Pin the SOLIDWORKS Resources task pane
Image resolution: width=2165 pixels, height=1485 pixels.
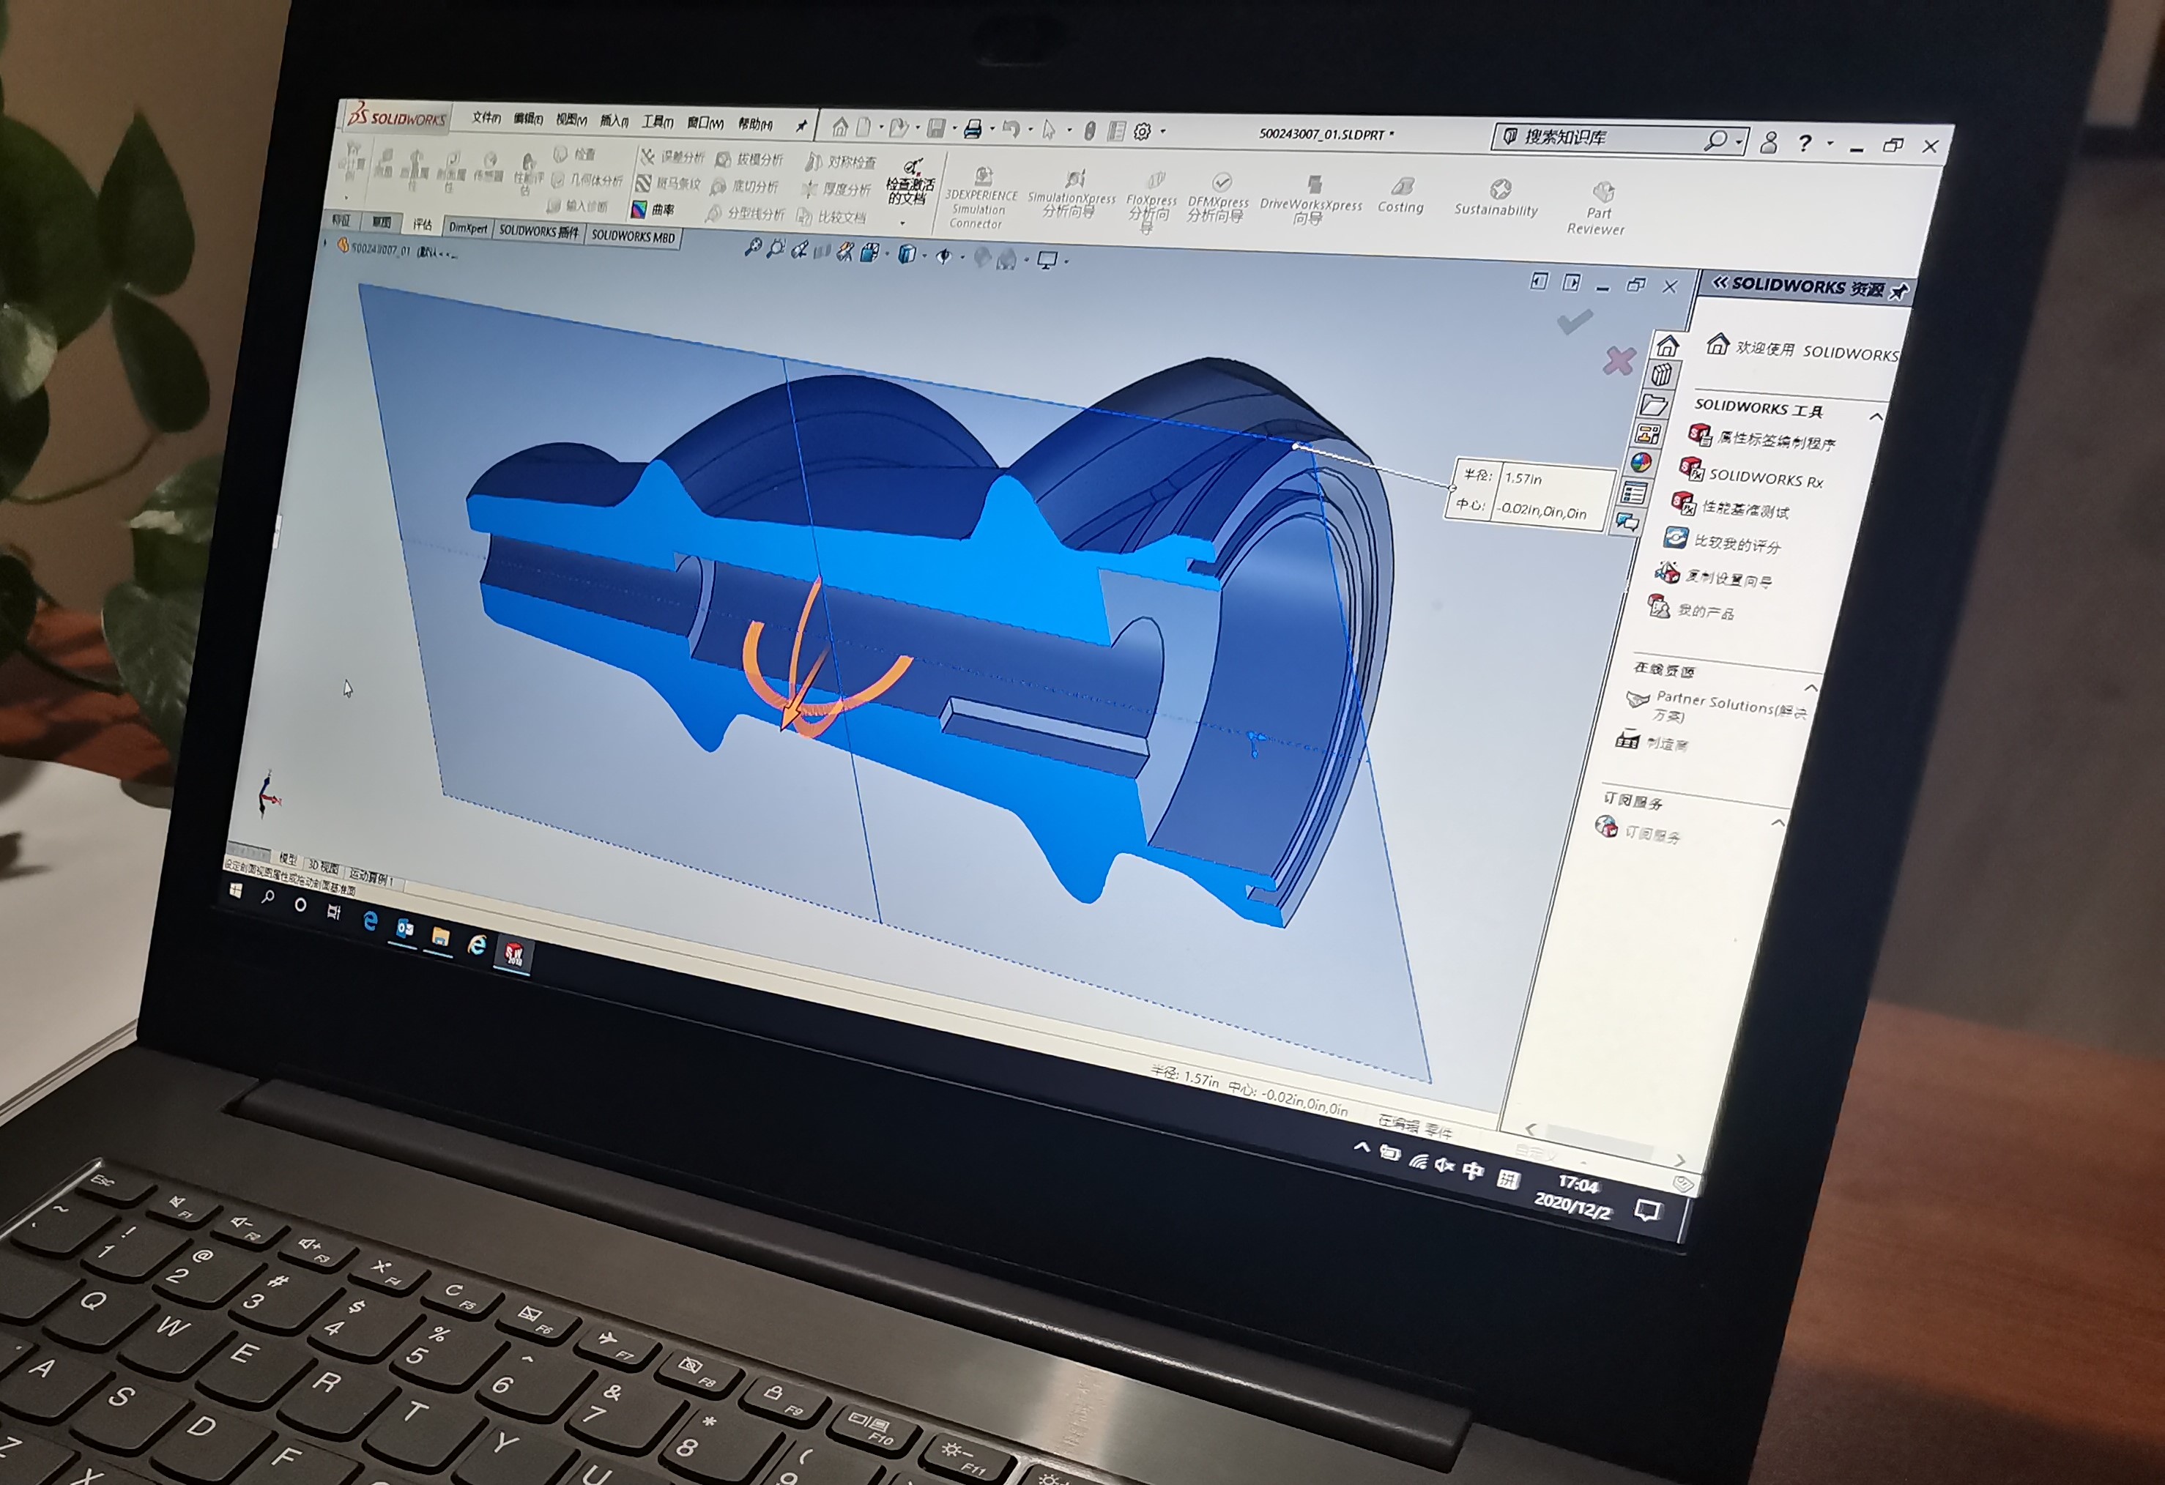(x=1899, y=291)
